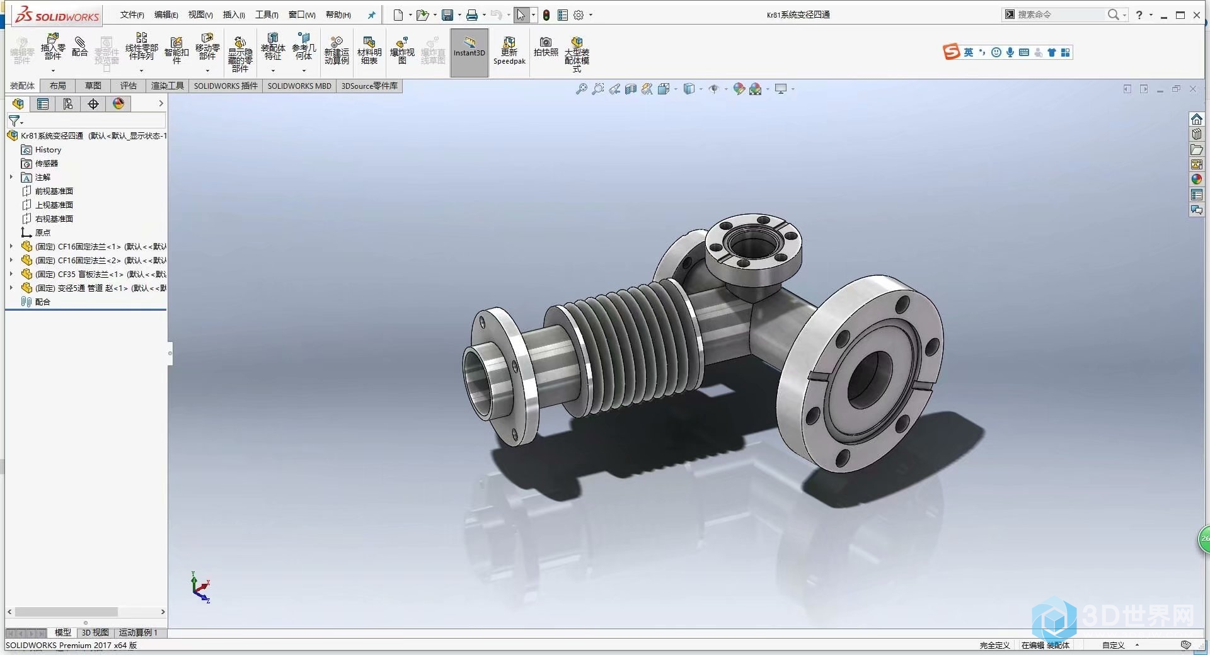
Task: Select the 移动零部件 Move Component tool
Action: 207,47
